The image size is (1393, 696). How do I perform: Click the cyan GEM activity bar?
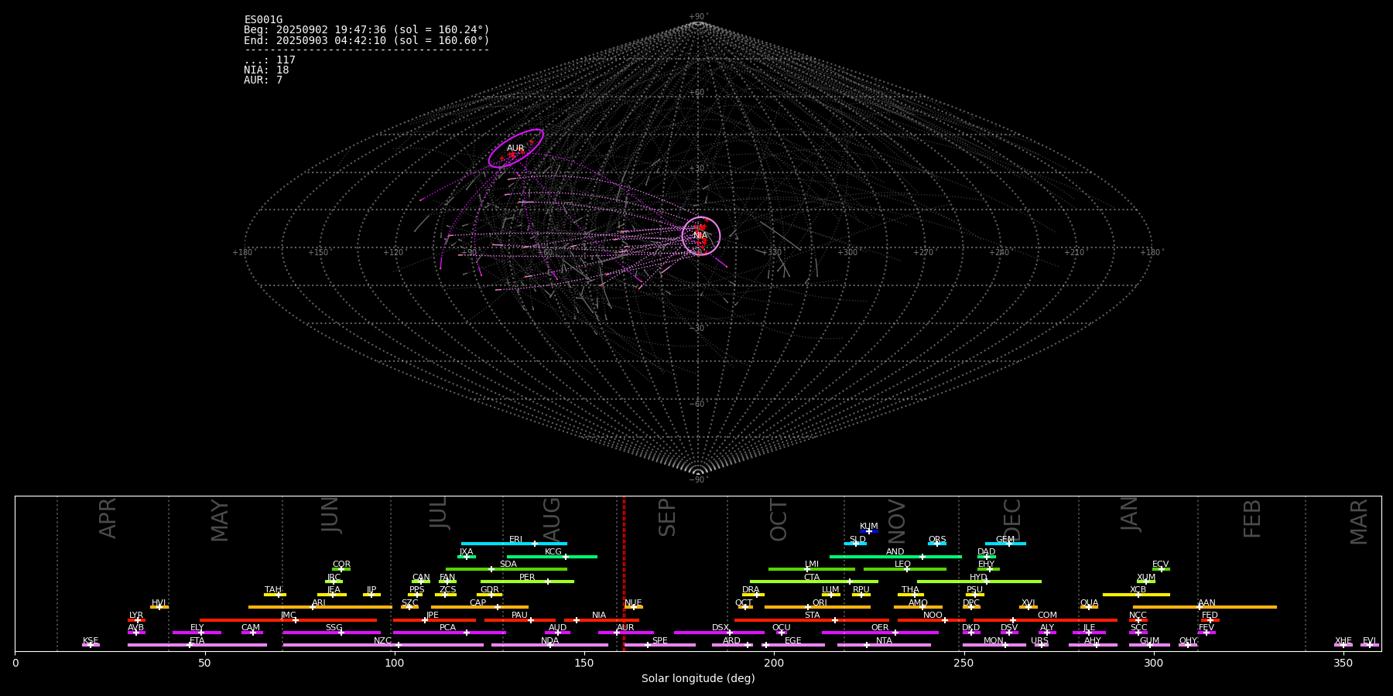tap(1005, 544)
